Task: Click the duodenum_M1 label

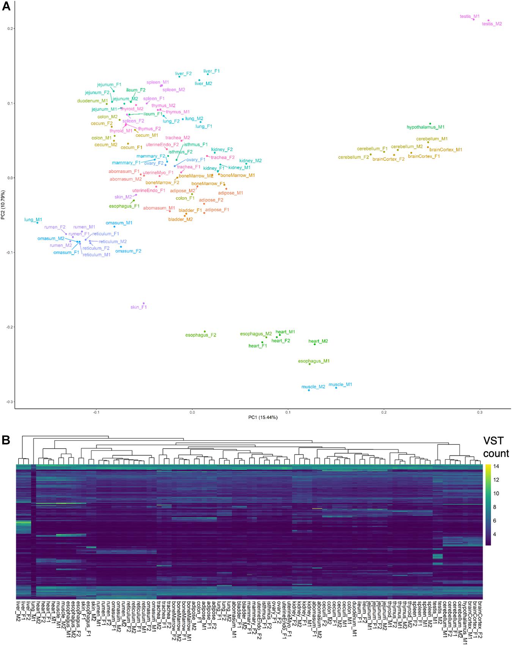Action: pyautogui.click(x=93, y=101)
